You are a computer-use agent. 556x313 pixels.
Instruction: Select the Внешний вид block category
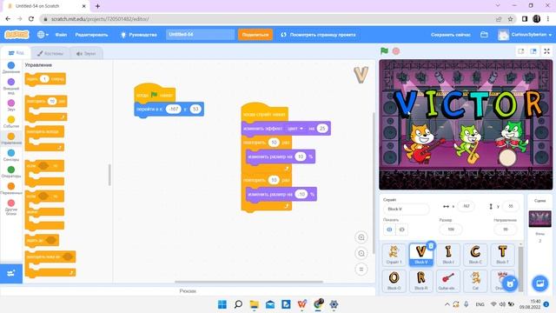tap(11, 86)
